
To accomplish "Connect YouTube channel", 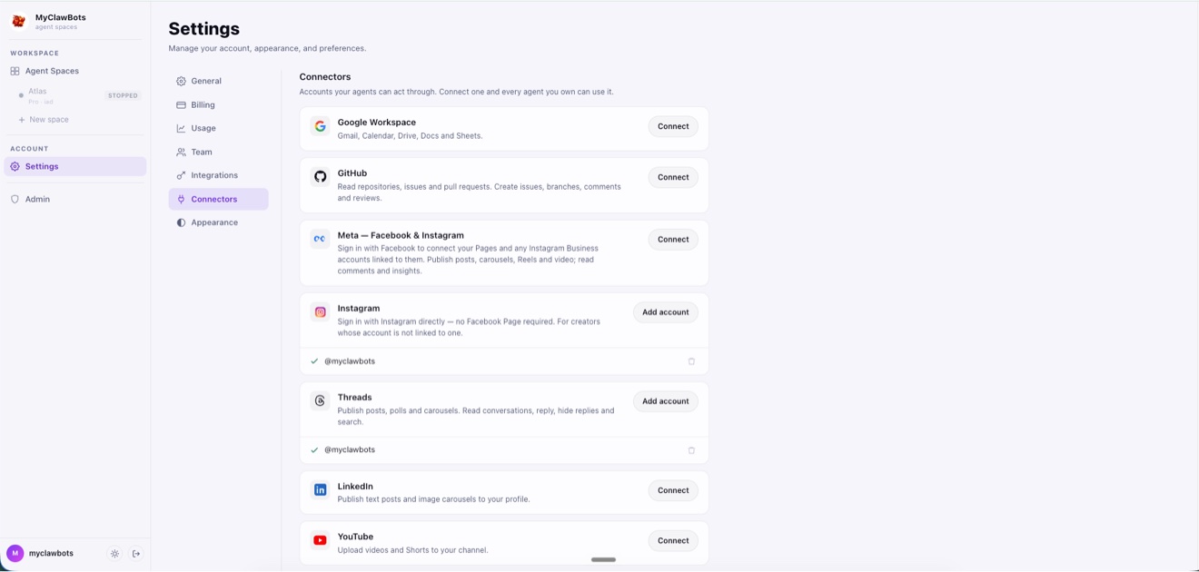I will pos(673,540).
